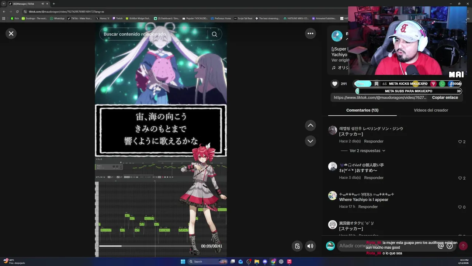Viewport: 472px width, 266px height.
Task: Like the Ciel おすすめ comment
Action: pyautogui.click(x=460, y=178)
